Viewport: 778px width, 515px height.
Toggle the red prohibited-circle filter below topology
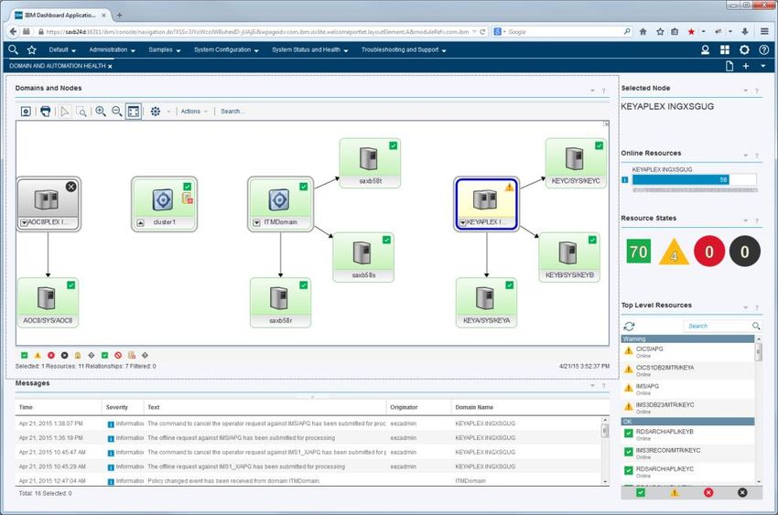tap(118, 356)
